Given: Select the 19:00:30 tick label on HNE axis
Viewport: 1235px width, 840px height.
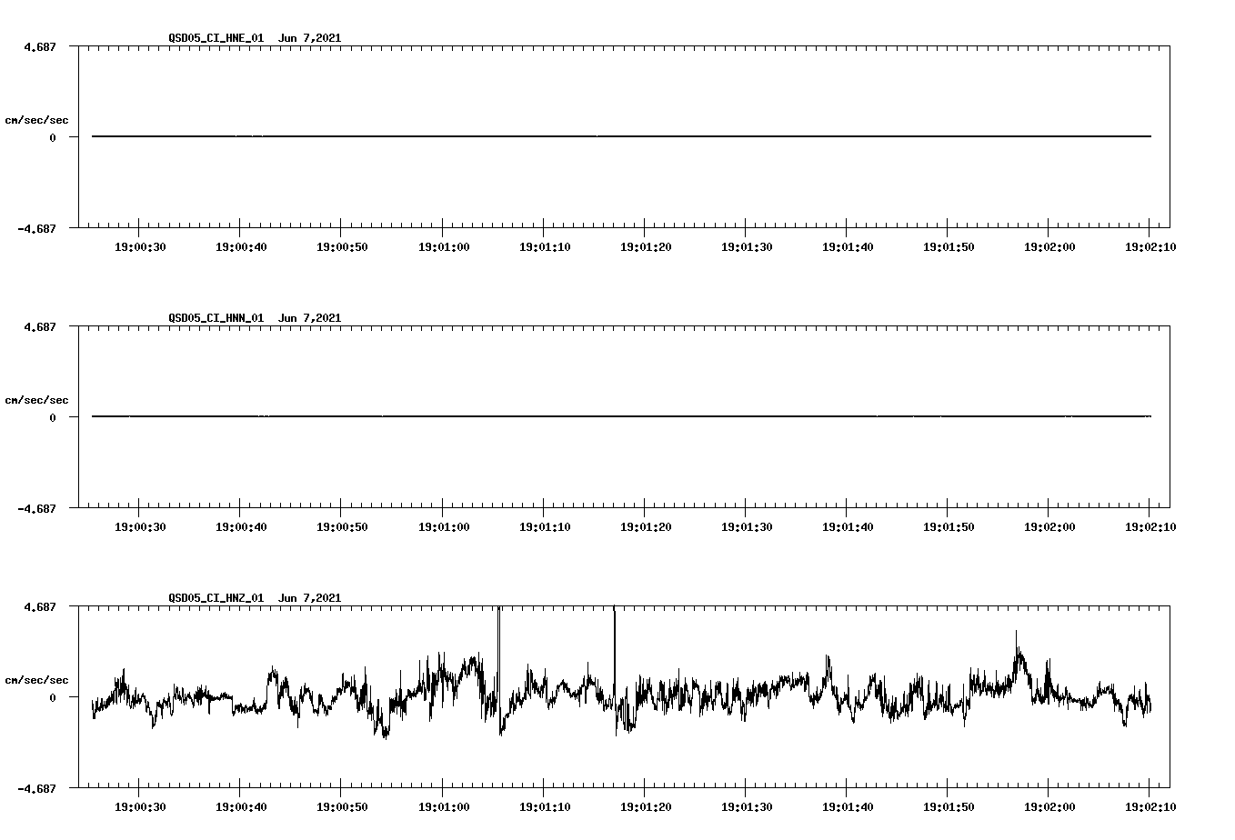Looking at the screenshot, I should click(x=141, y=245).
